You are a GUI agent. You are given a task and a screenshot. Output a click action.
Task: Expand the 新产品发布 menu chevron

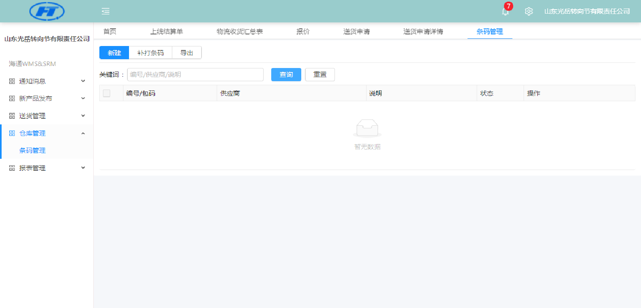[x=83, y=98]
